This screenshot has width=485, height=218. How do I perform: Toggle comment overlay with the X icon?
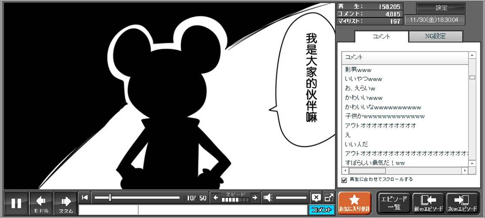(x=316, y=197)
